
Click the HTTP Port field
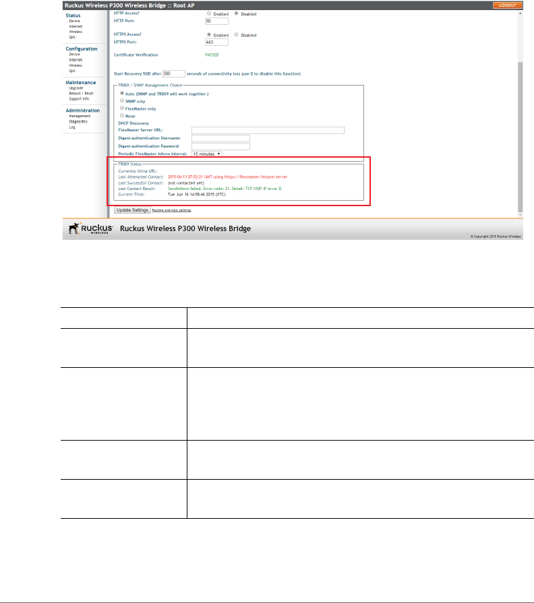point(216,21)
